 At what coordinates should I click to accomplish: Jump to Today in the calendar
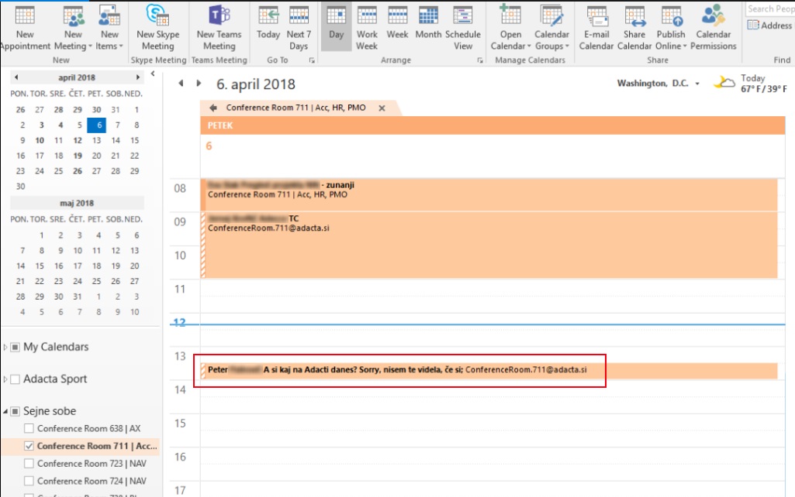point(268,28)
